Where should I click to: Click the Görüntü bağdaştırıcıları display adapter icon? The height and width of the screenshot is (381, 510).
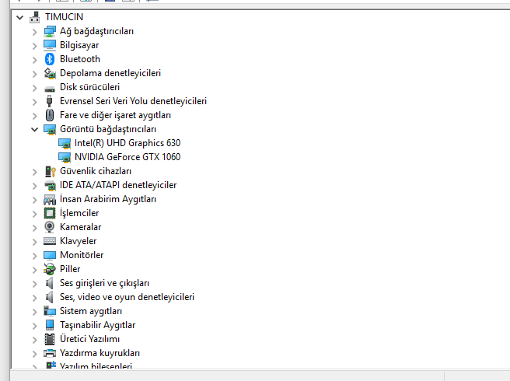point(50,130)
